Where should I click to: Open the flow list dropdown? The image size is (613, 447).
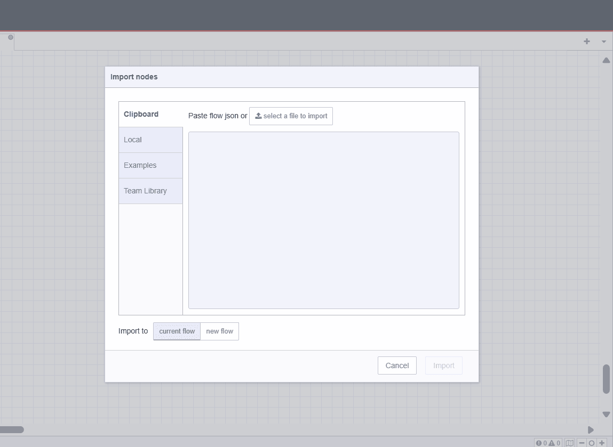click(x=603, y=41)
